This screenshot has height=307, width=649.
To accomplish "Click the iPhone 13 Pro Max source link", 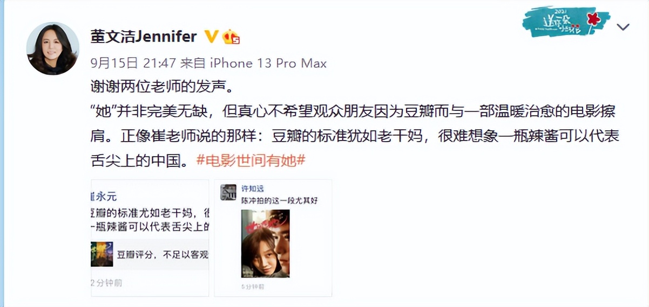I will click(x=268, y=63).
